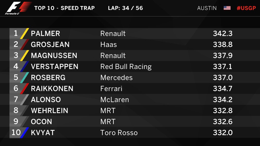Select the AUSTIN location label
Image resolution: width=260 pixels, height=146 pixels.
[x=207, y=8]
